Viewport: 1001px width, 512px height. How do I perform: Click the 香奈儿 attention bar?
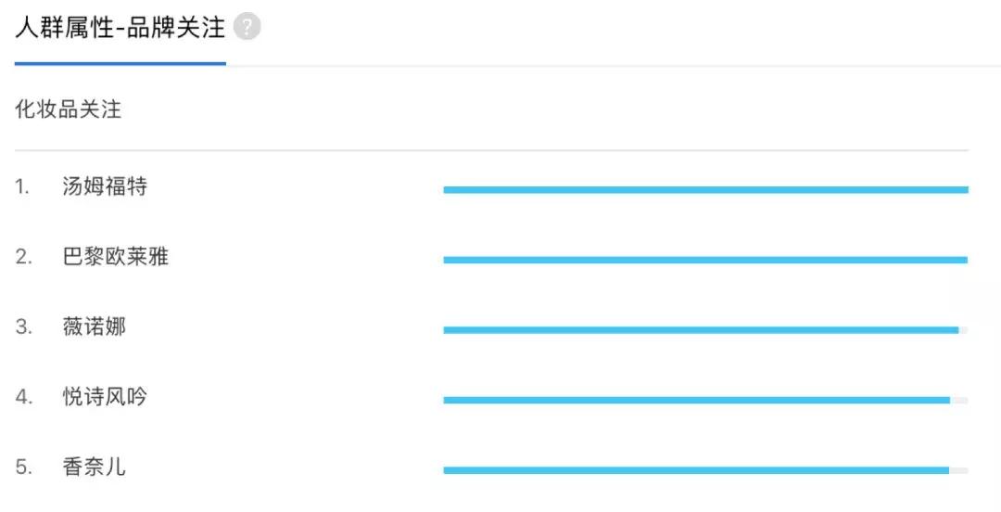[696, 470]
